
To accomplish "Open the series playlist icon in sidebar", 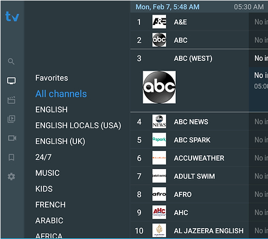I will pyautogui.click(x=11, y=119).
